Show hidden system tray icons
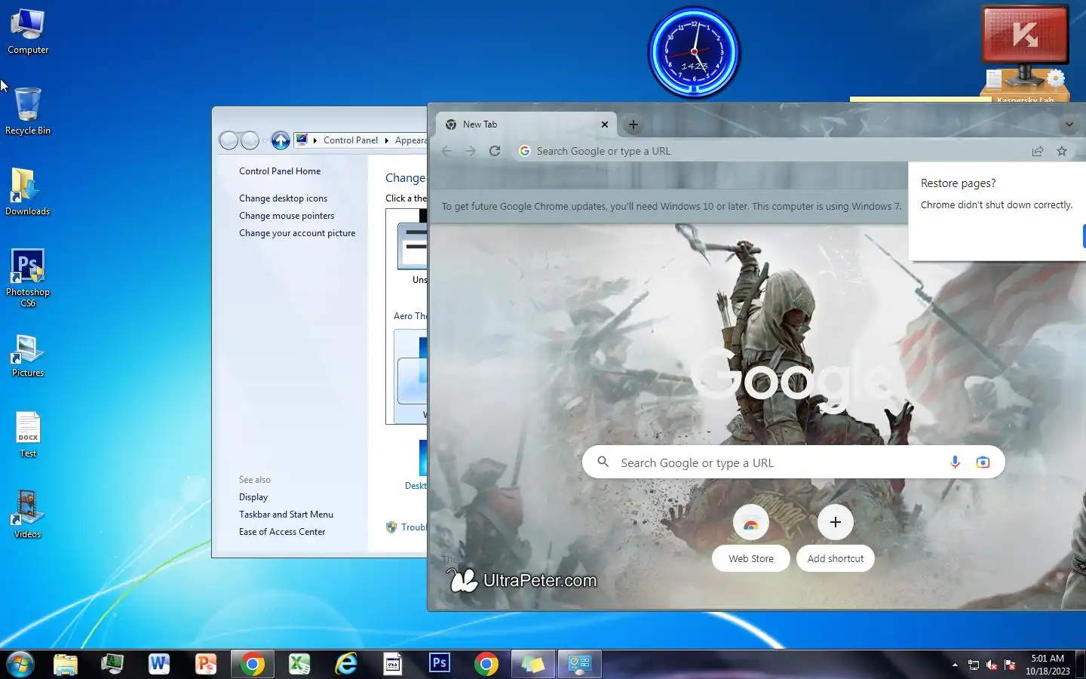 (x=955, y=665)
